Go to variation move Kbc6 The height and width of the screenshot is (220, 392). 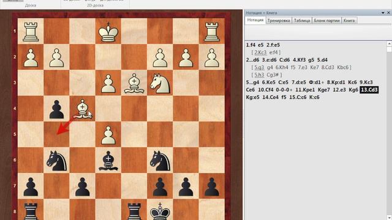[x=343, y=67]
